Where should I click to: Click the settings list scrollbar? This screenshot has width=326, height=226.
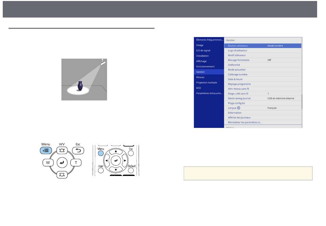pos(302,102)
